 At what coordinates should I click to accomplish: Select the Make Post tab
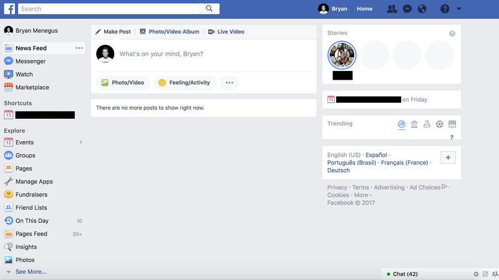tap(113, 32)
